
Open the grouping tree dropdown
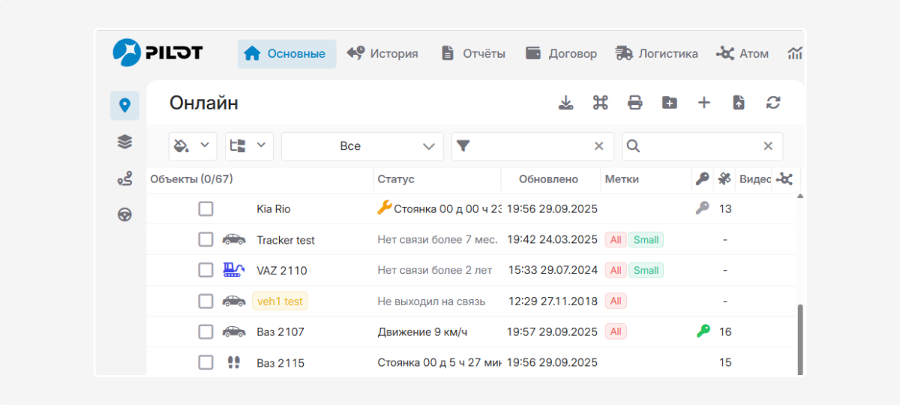click(249, 146)
